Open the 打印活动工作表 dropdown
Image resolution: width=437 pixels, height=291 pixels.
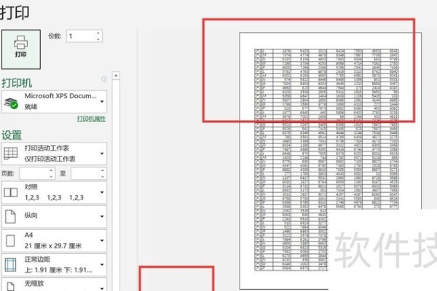tap(54, 154)
